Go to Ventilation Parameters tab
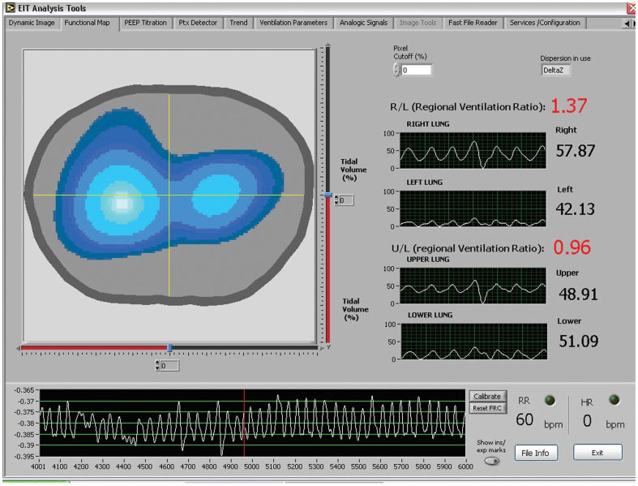Image resolution: width=638 pixels, height=486 pixels. [x=293, y=23]
